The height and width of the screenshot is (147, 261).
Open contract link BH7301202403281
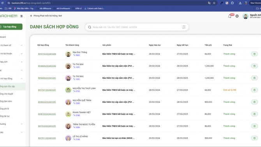coord(47,90)
